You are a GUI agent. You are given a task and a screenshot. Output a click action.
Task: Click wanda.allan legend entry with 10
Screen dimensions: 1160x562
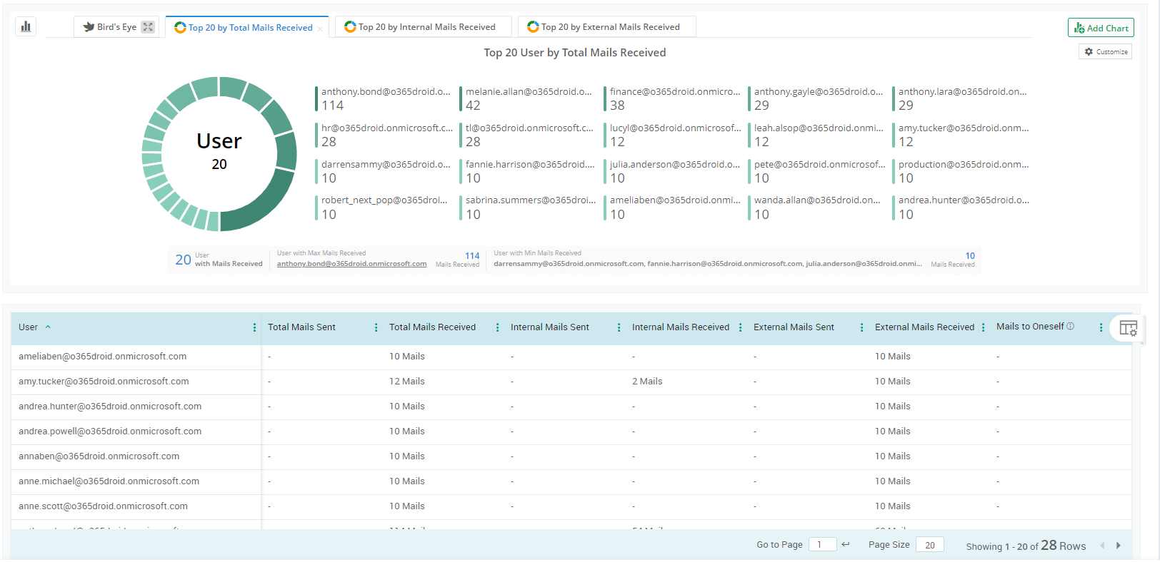(x=816, y=208)
